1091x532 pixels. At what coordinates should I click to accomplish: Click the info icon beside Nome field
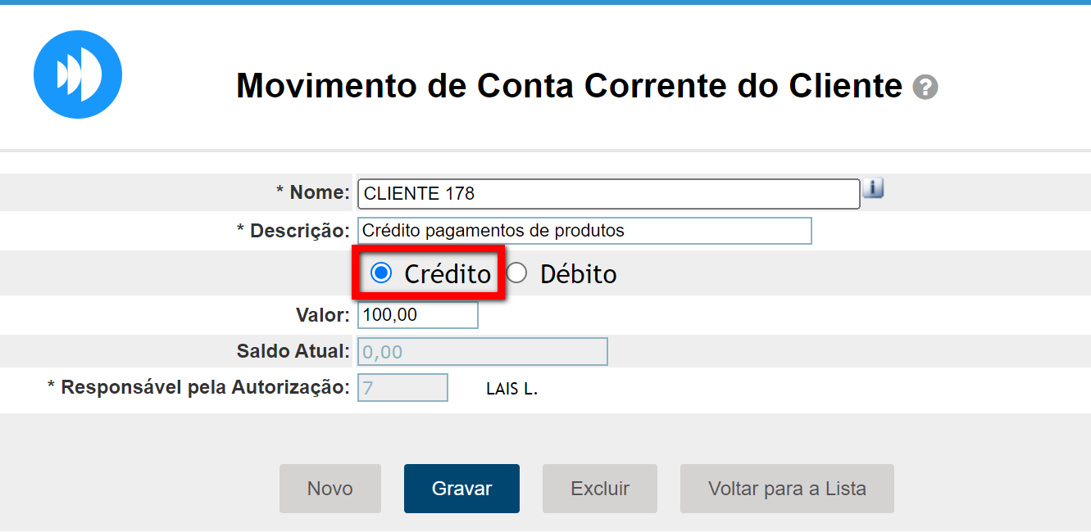[x=873, y=190]
